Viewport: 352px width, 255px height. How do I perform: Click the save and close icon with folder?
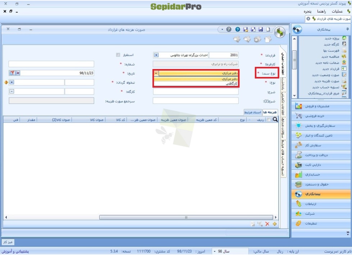click(x=245, y=29)
